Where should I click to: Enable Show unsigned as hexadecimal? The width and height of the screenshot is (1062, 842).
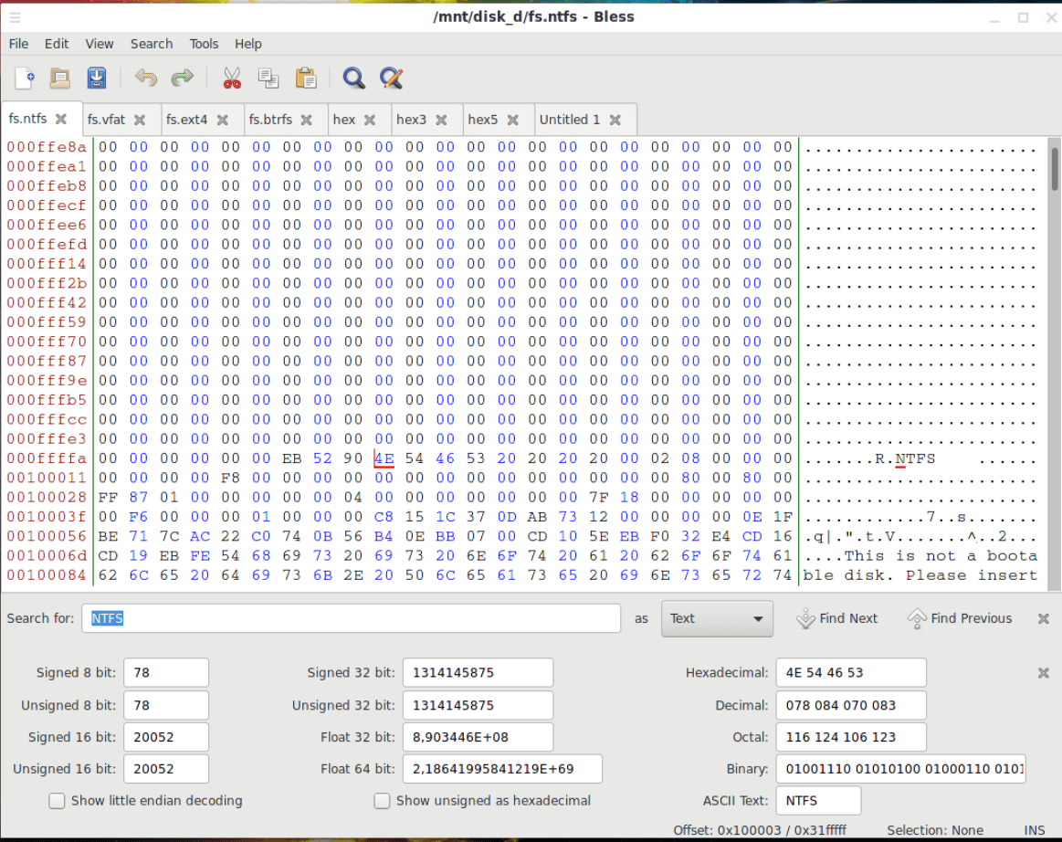(x=382, y=801)
